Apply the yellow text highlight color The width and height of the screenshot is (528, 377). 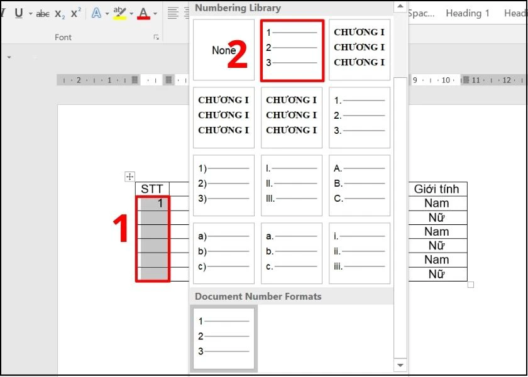tap(119, 13)
